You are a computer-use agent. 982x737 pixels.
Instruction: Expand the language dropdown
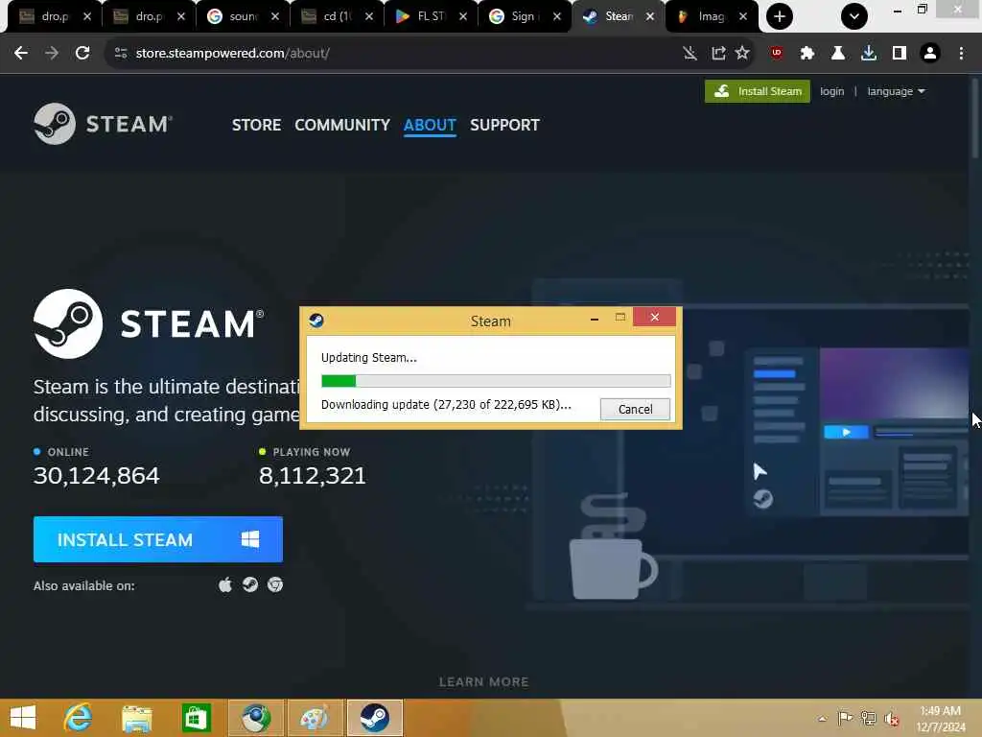[896, 91]
